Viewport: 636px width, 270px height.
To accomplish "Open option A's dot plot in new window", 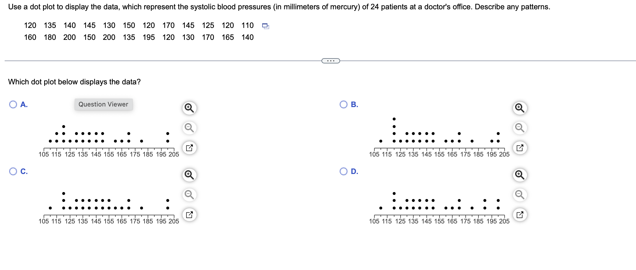I will (190, 148).
